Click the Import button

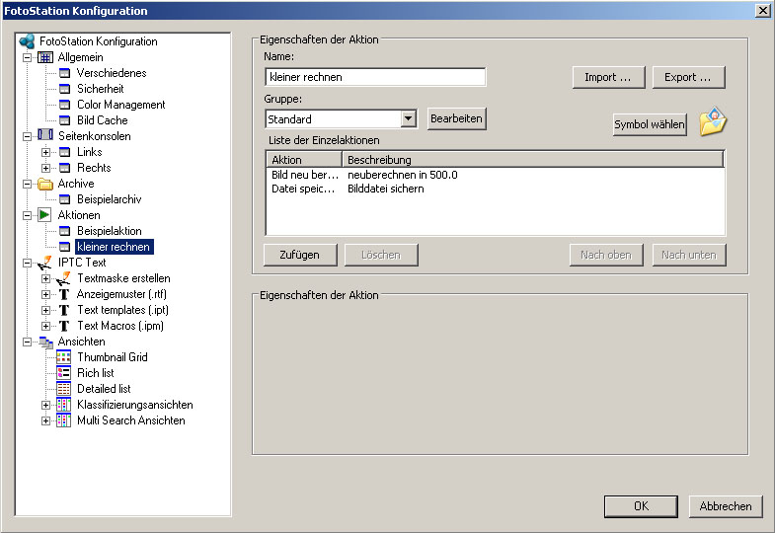[x=608, y=78]
